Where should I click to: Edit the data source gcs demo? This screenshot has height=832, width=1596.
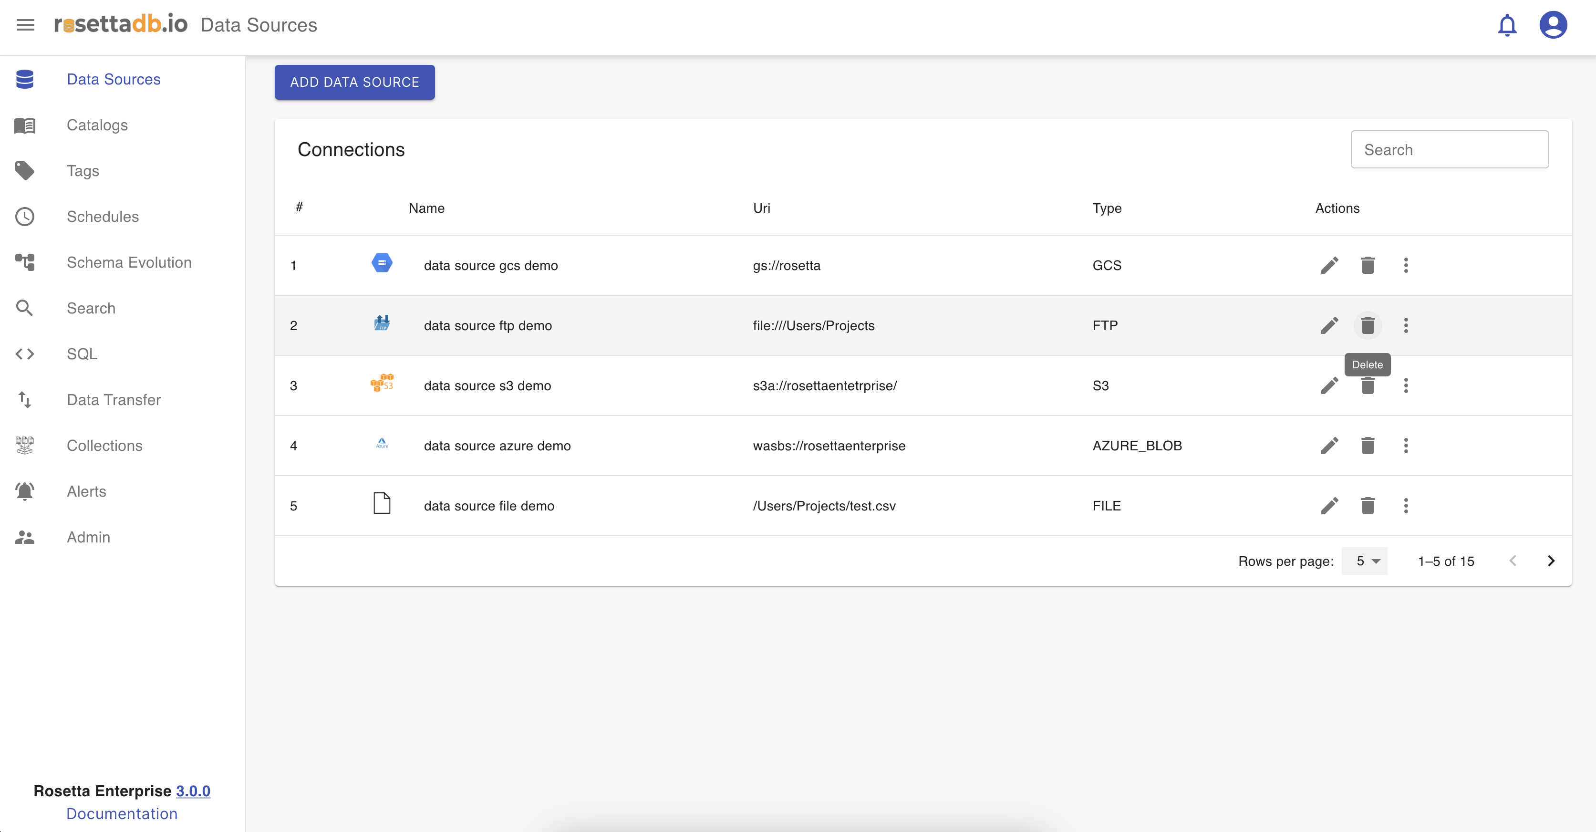pos(1329,265)
